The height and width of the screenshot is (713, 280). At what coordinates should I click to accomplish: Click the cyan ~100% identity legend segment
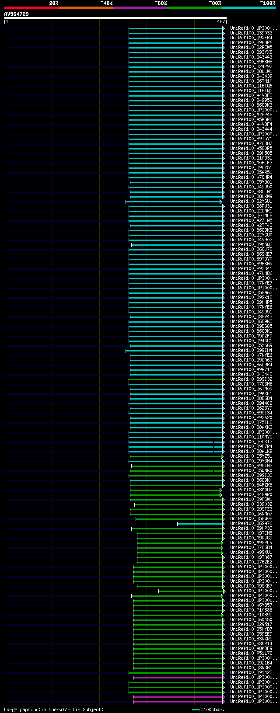[x=248, y=8]
